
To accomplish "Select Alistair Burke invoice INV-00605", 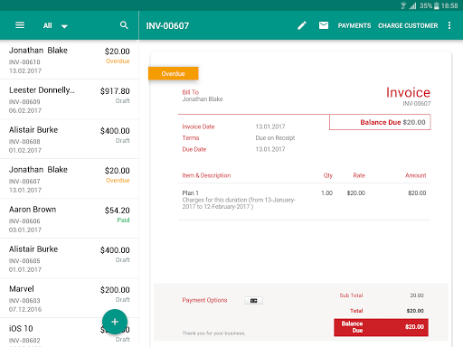I will (70, 258).
